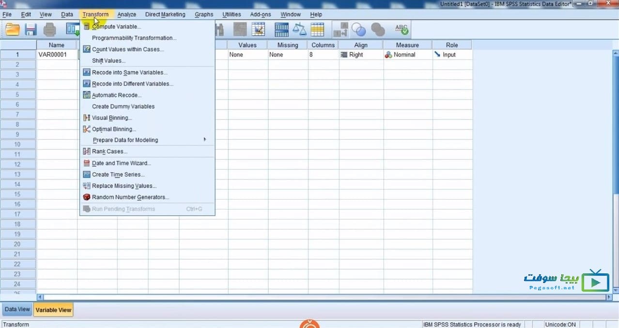
Task: Click the ABC spell check icon
Action: click(402, 30)
